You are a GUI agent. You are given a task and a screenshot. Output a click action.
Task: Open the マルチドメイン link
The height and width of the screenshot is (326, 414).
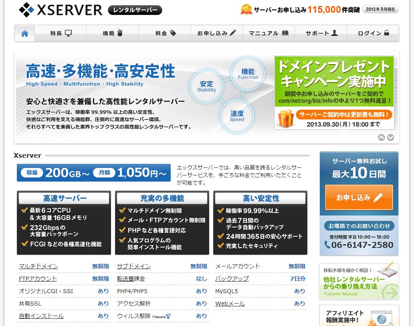coord(38,266)
